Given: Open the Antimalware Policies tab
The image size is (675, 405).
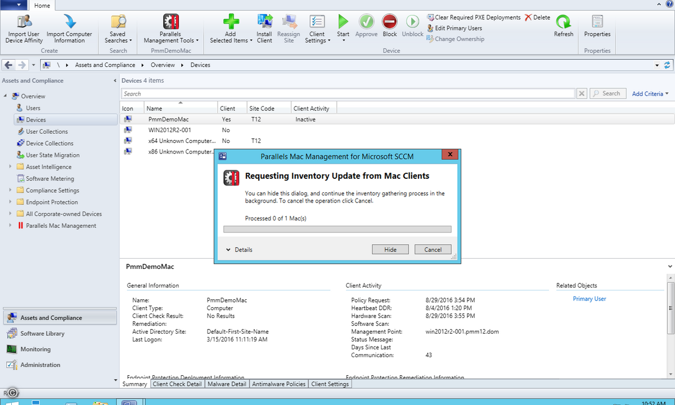Looking at the screenshot, I should (x=279, y=384).
